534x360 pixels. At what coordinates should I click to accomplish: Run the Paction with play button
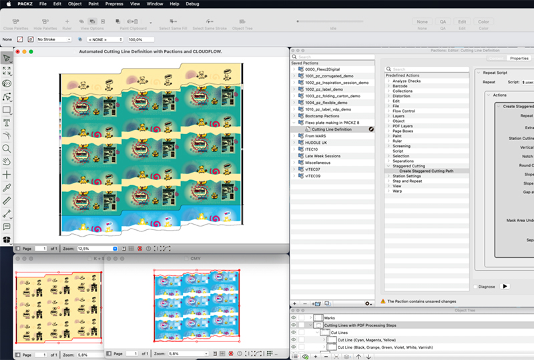(505, 287)
